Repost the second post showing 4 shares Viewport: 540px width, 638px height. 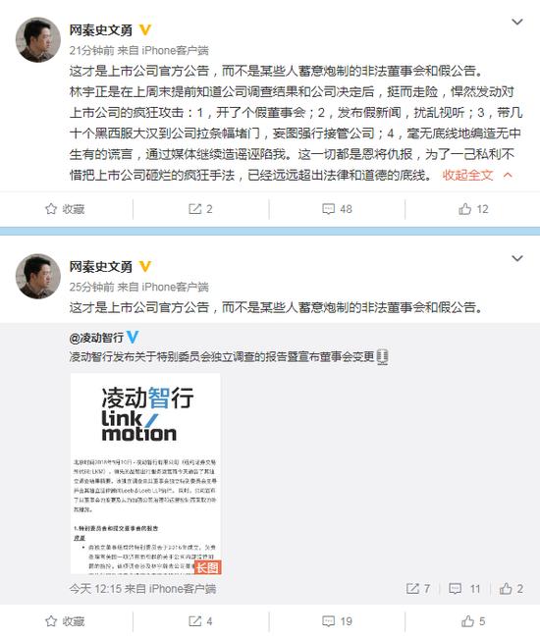click(200, 621)
